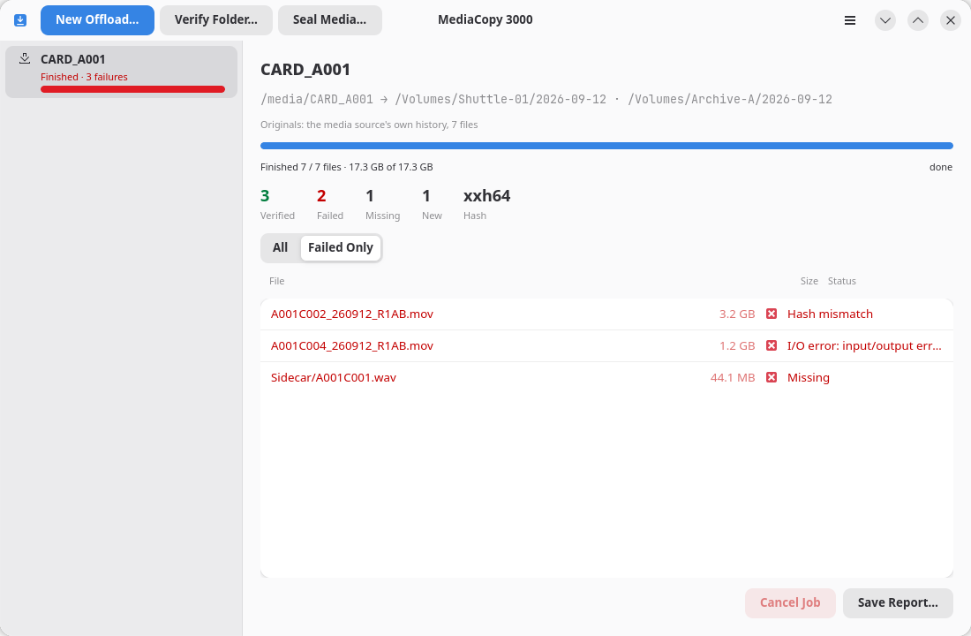The width and height of the screenshot is (971, 636).
Task: Click the Hash mismatch status text
Action: point(830,314)
